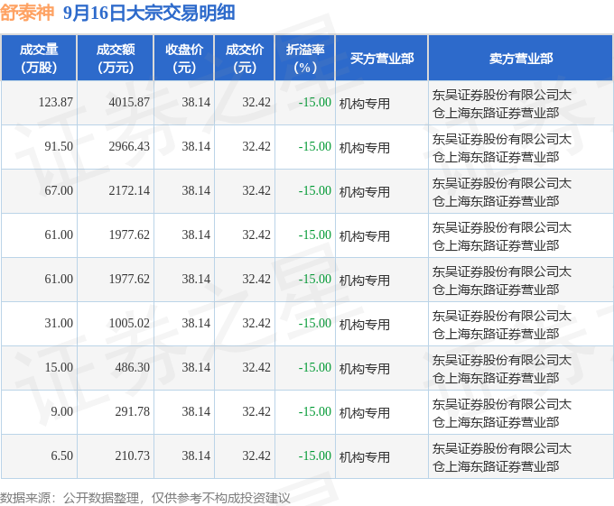
Task: Select the 成交额(万元) column header
Action: click(x=116, y=59)
